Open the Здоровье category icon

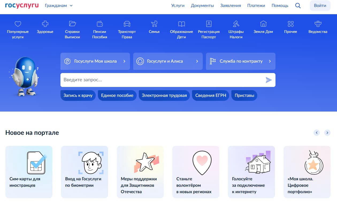[x=45, y=24]
